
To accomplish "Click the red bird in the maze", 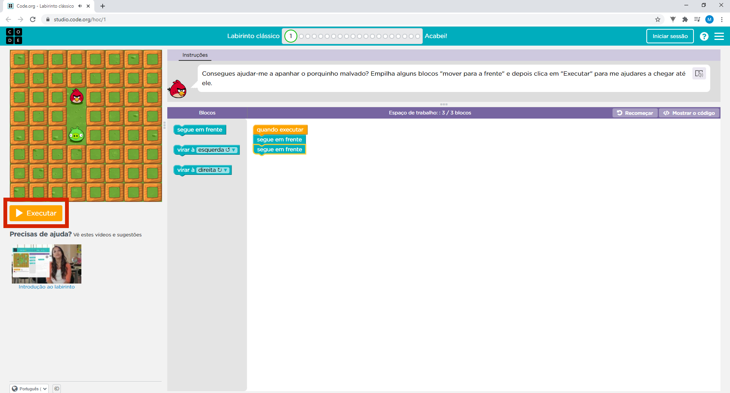I will 77,97.
